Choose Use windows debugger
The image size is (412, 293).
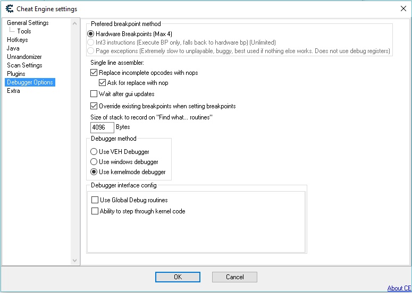coord(94,162)
